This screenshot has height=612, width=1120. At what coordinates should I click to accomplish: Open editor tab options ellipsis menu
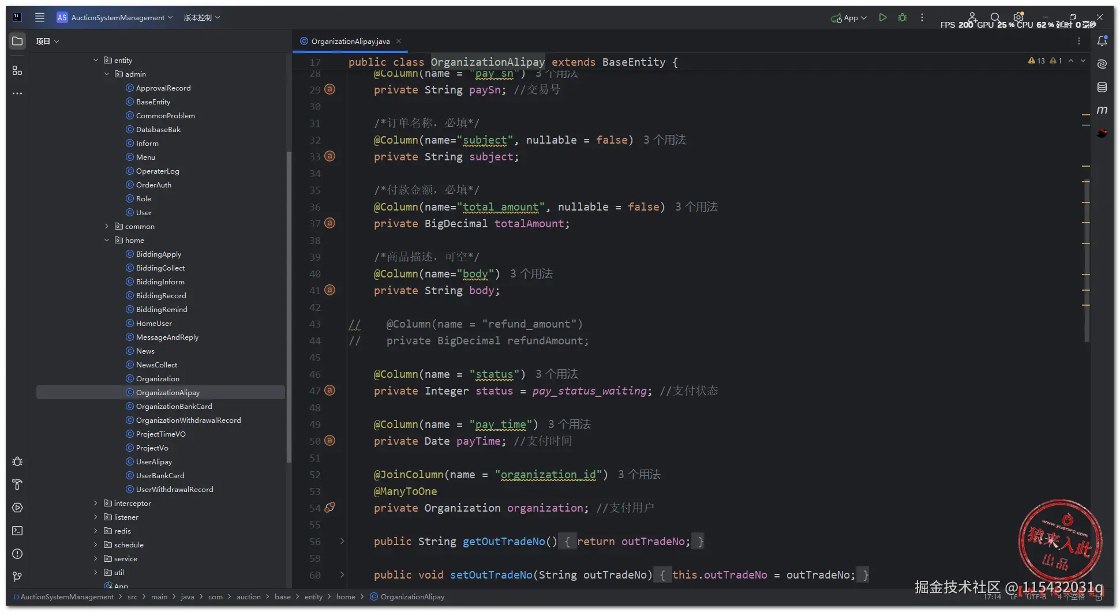[1079, 41]
